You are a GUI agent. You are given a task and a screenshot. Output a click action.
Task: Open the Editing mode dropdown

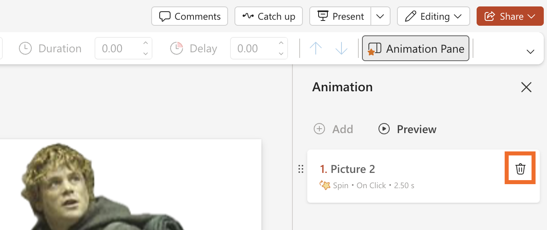(x=433, y=16)
